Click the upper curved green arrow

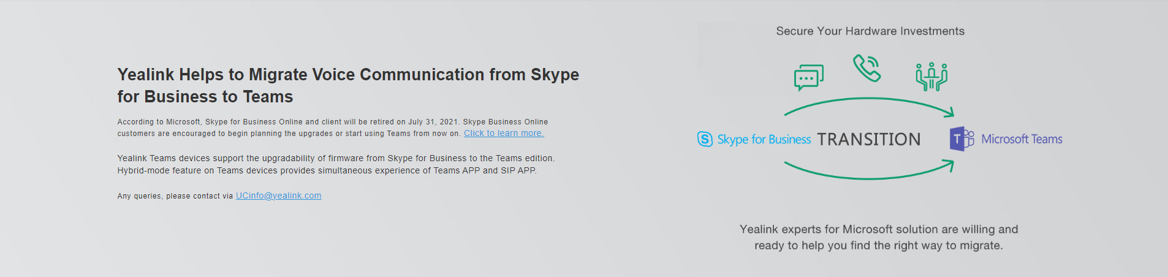coord(869,107)
